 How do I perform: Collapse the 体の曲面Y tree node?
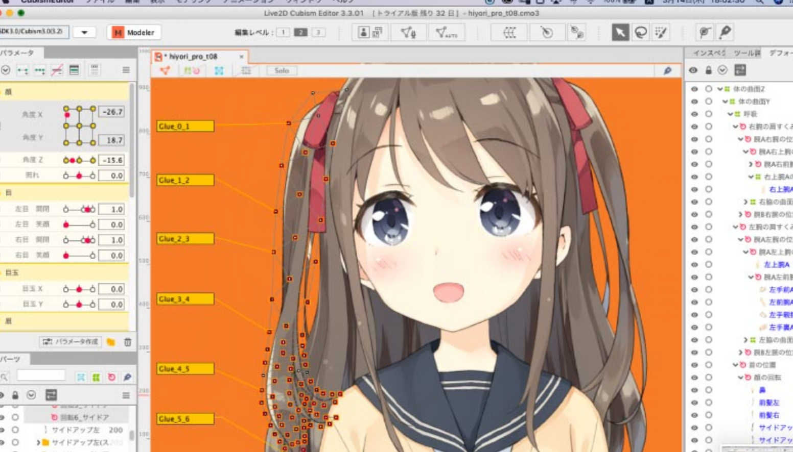point(725,102)
